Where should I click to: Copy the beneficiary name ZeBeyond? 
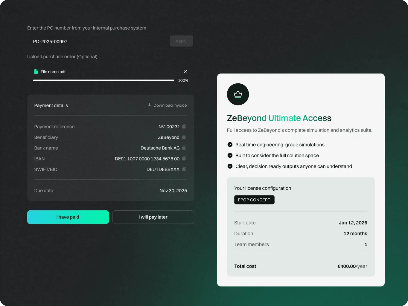pos(184,137)
